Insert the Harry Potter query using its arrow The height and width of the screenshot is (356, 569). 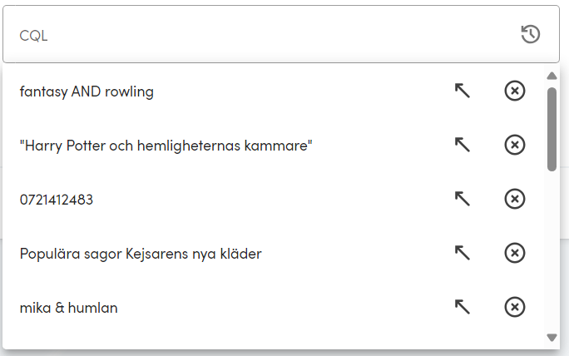[x=463, y=146]
